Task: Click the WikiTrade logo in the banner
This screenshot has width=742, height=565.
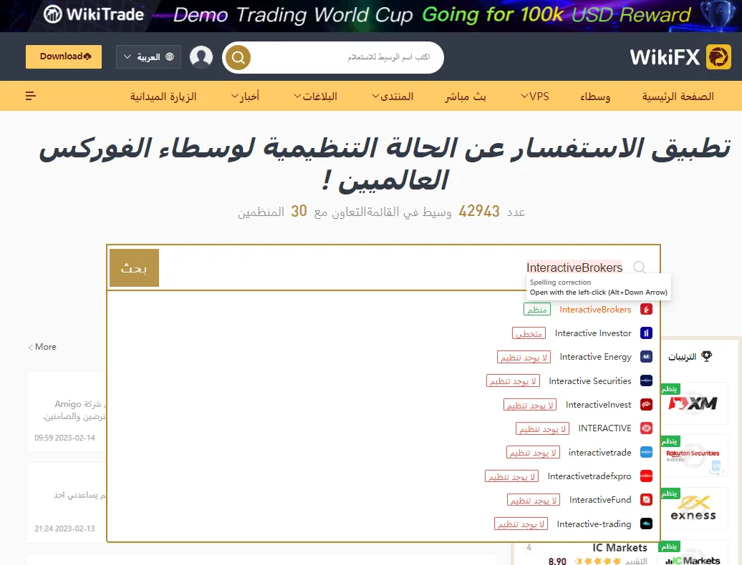Action: click(94, 14)
